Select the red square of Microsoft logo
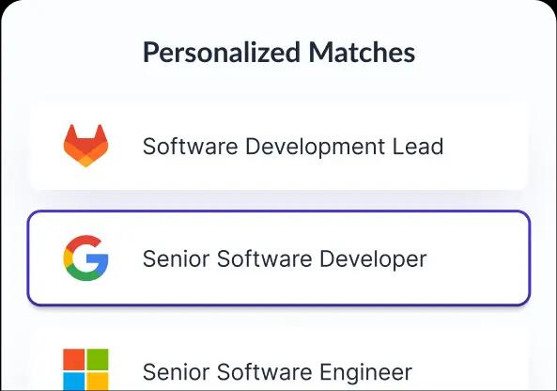The width and height of the screenshot is (557, 391). coord(74,359)
